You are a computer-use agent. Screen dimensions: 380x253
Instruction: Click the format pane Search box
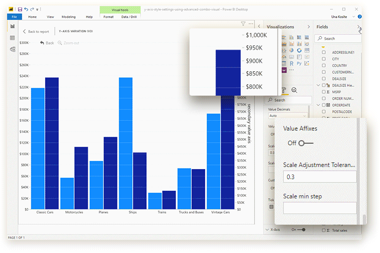(288, 100)
